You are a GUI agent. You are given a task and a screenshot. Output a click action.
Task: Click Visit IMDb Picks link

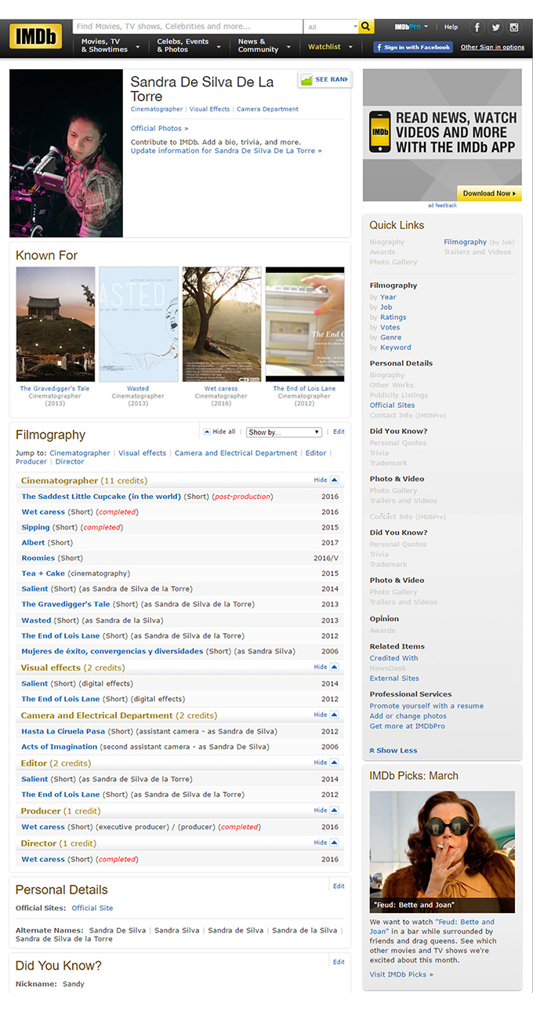coord(401,974)
